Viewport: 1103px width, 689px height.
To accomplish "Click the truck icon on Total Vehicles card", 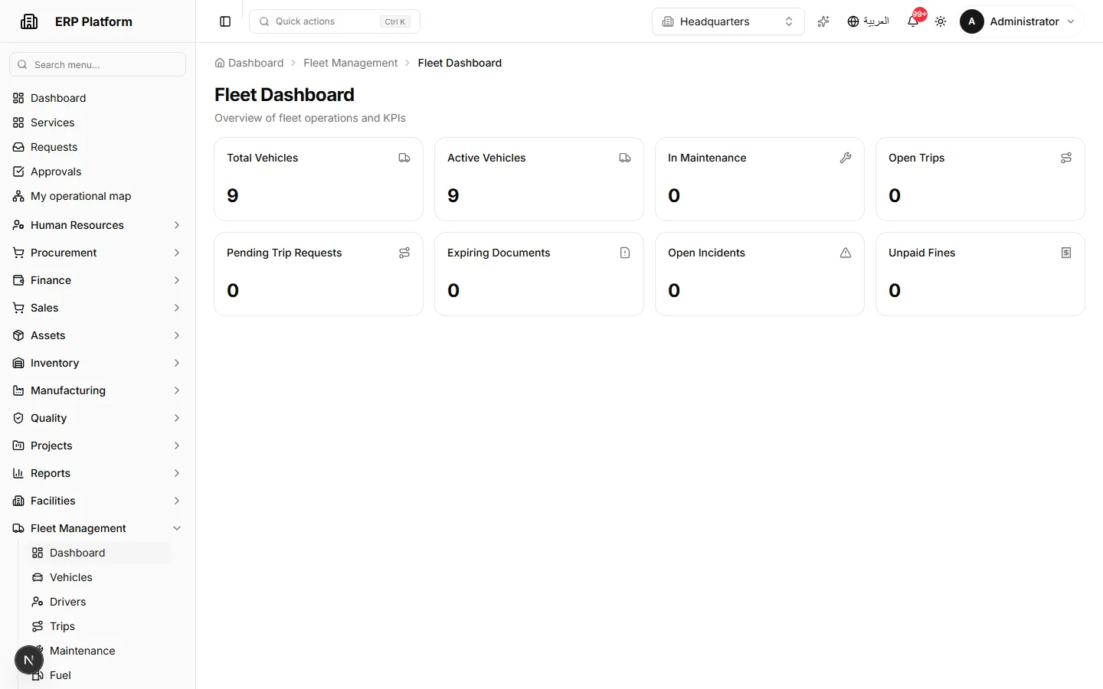I will (x=404, y=158).
